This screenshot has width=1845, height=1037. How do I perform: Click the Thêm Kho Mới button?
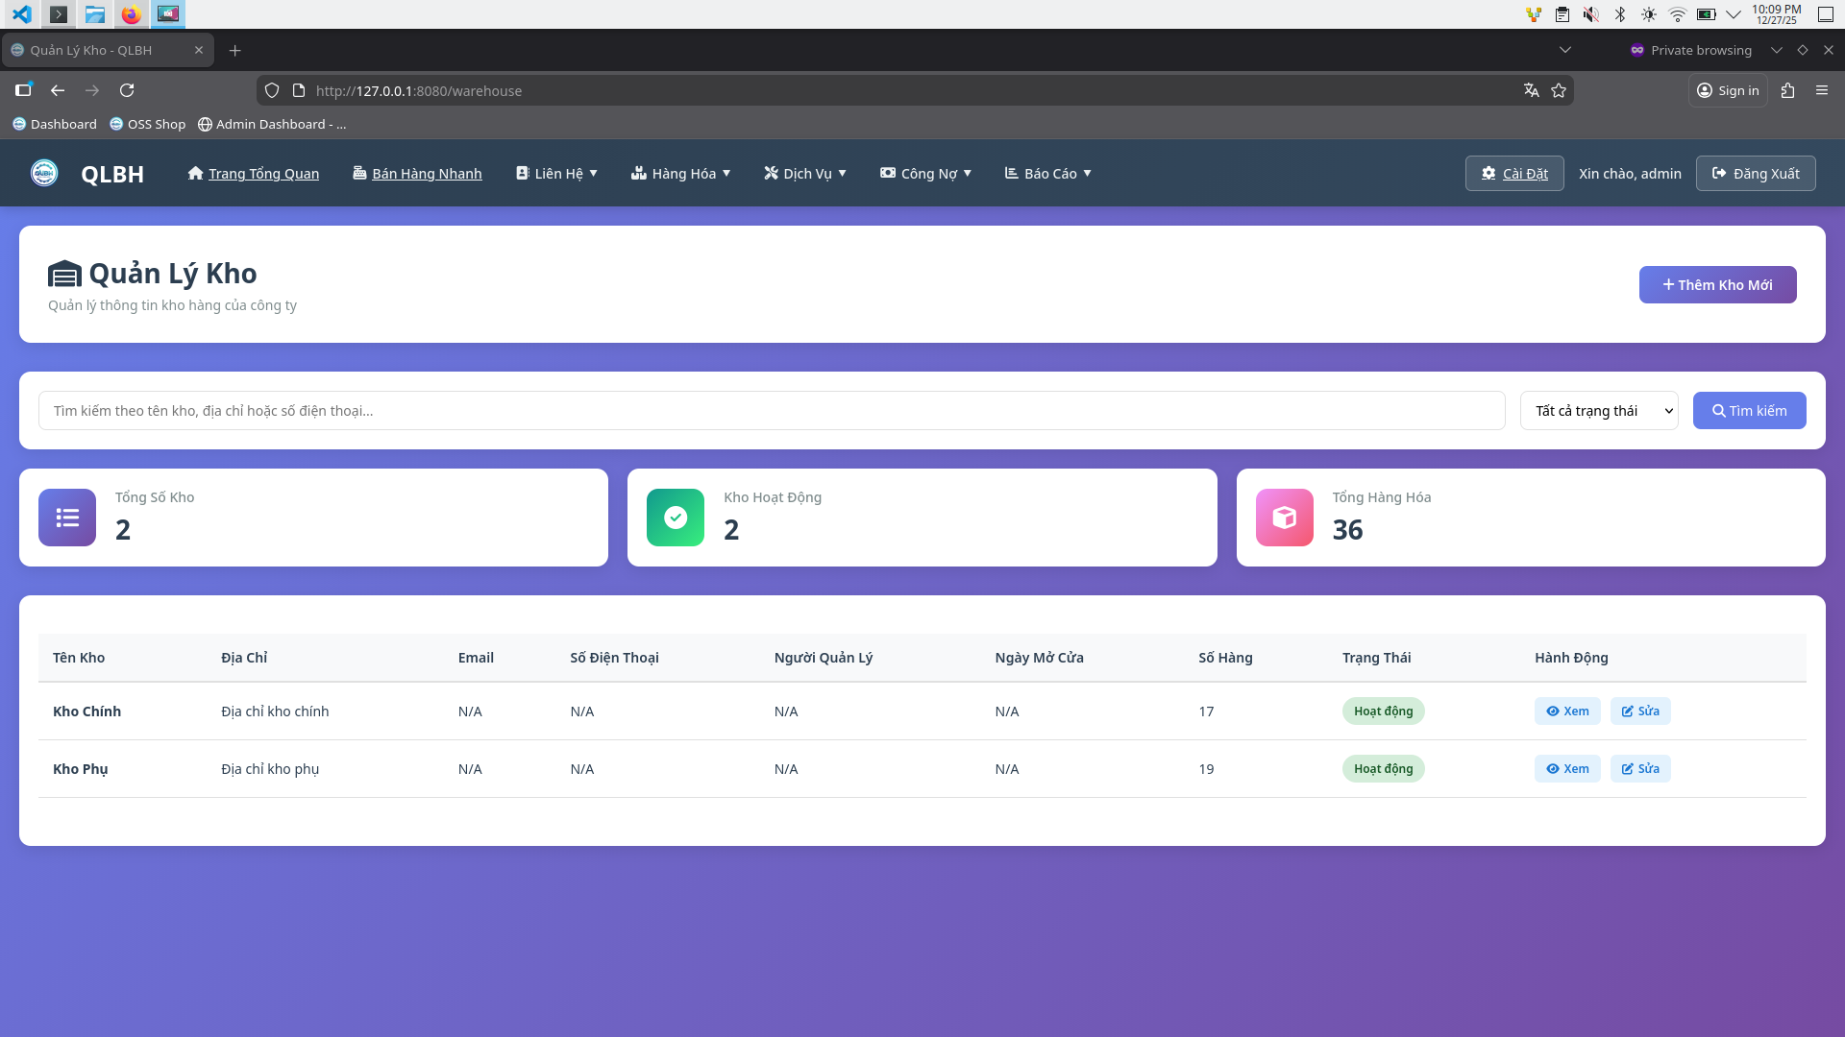pos(1717,285)
